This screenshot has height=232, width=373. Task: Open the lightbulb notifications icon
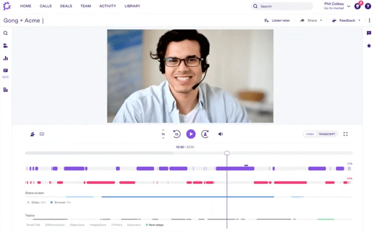tap(358, 6)
